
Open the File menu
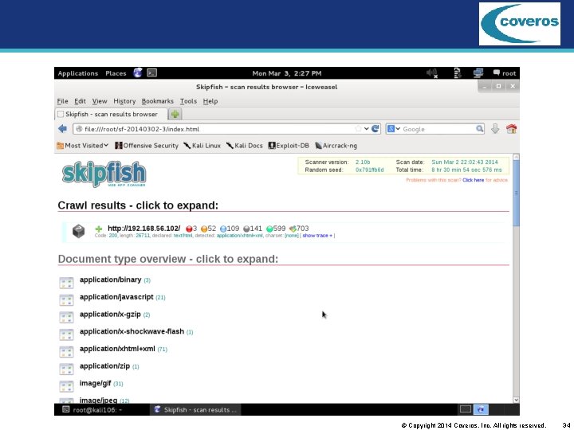click(x=63, y=101)
